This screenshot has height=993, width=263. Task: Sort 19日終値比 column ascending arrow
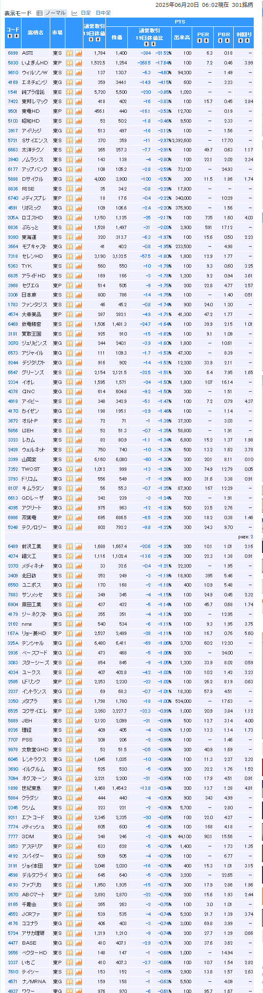(x=146, y=44)
